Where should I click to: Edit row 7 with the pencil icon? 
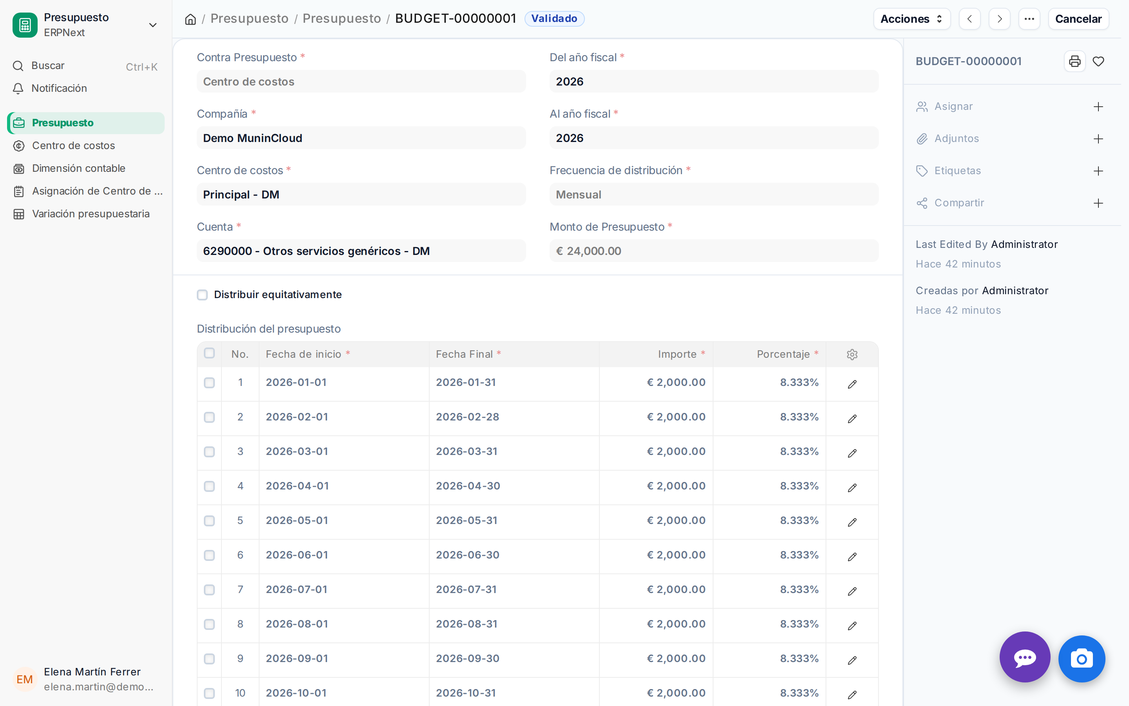point(852,591)
